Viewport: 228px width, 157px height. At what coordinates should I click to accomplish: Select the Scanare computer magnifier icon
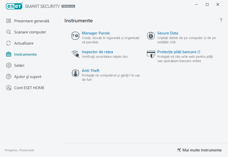(8, 32)
